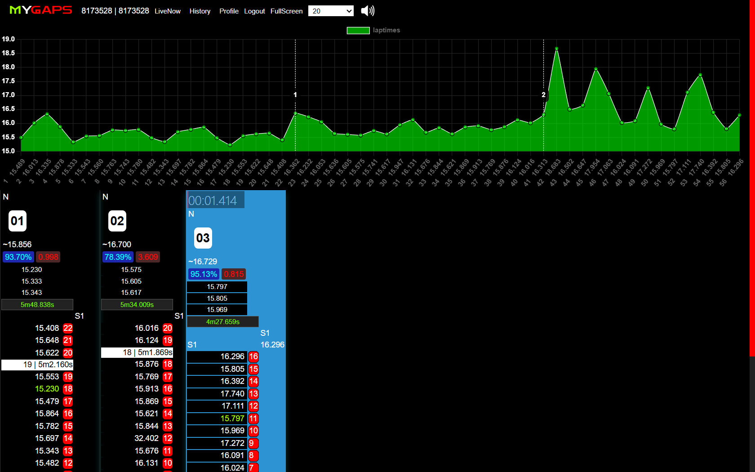The image size is (755, 472).
Task: Click pit stop marker 1 on chart
Action: click(x=295, y=95)
